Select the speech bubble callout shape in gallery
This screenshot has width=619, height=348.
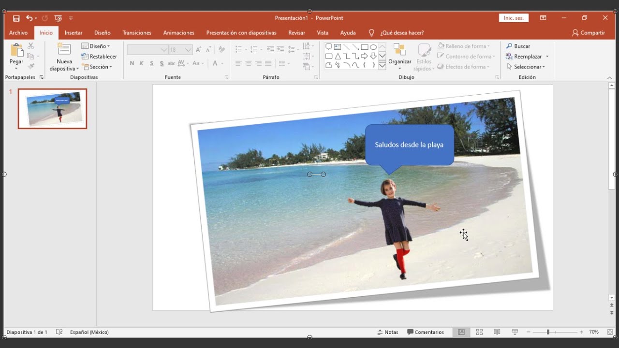(x=329, y=47)
